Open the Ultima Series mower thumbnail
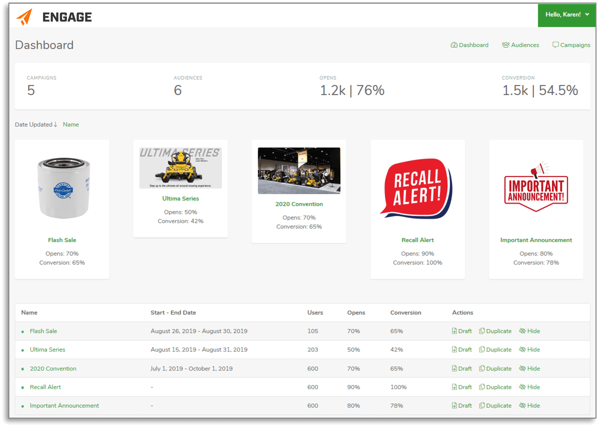 [x=181, y=168]
